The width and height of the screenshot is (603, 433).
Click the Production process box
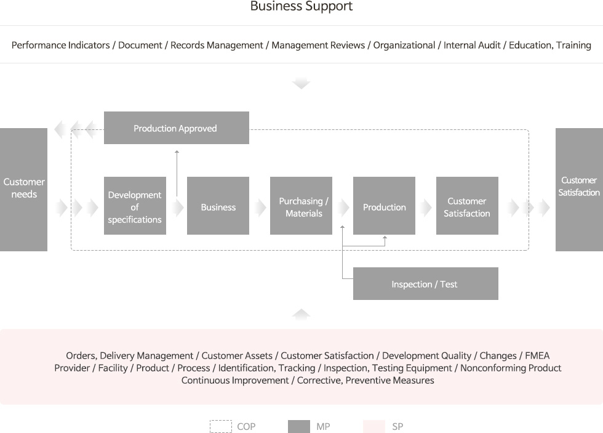(384, 206)
